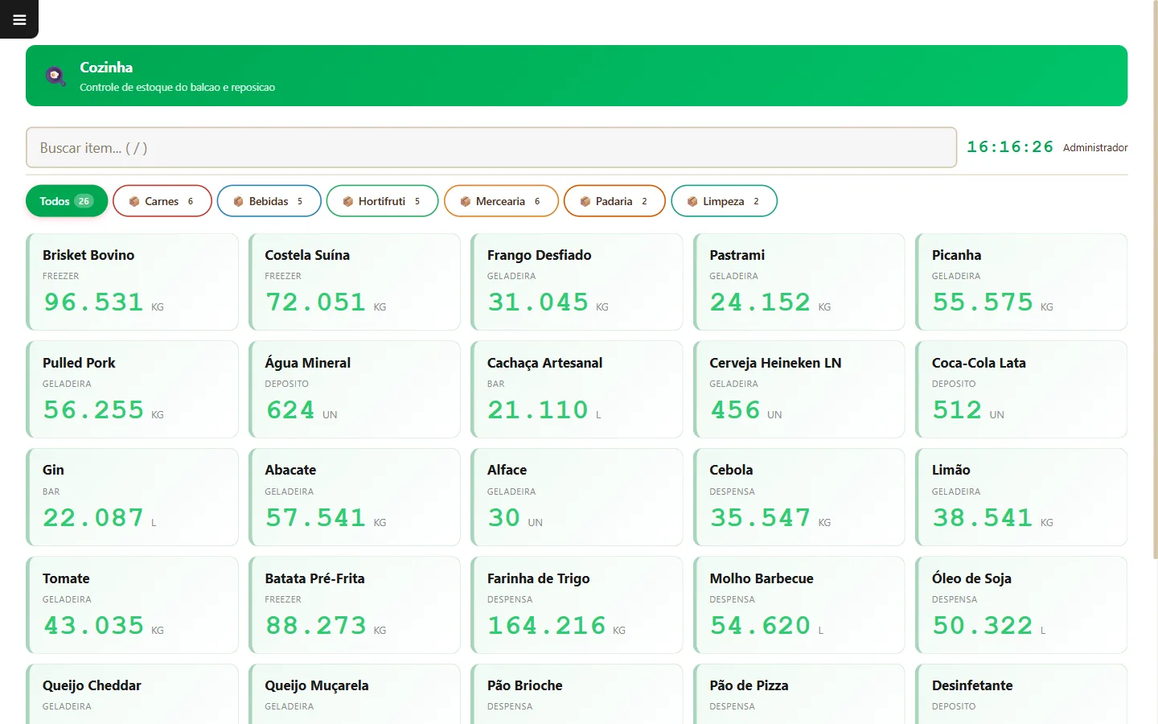This screenshot has height=724, width=1158.
Task: Click the 96.531 quantity of Brisket Bovino
Action: [93, 302]
